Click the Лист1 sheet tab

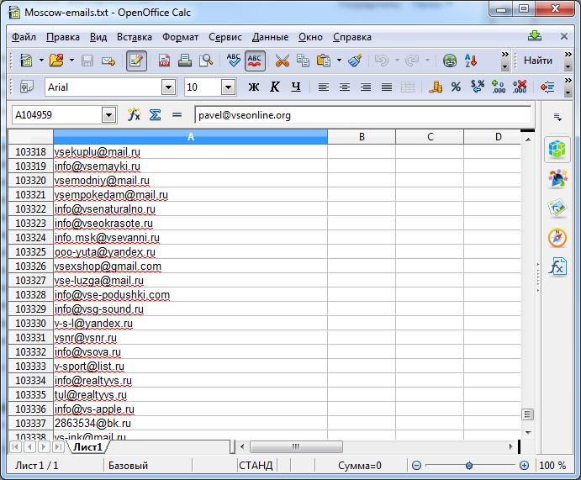tap(87, 447)
